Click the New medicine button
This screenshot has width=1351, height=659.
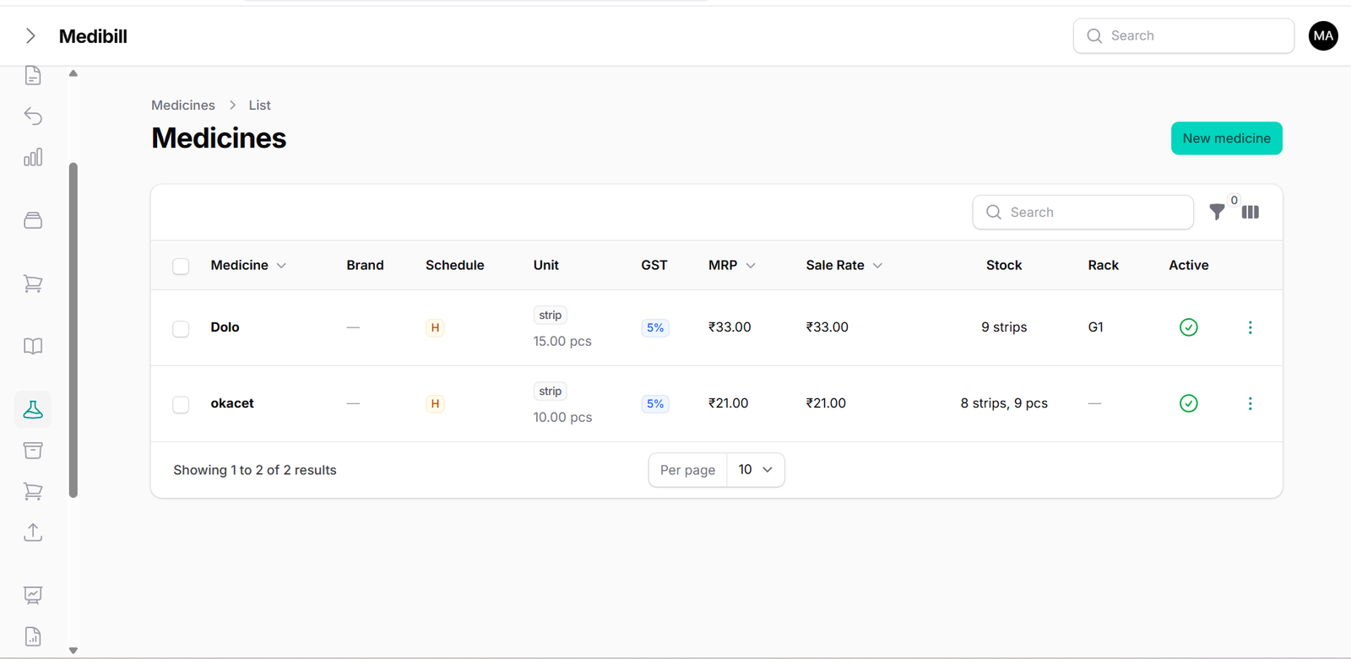[1226, 138]
